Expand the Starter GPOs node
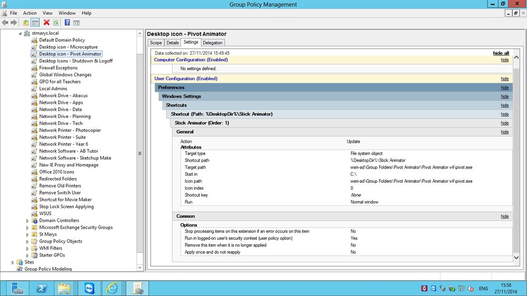The width and height of the screenshot is (527, 296). pyautogui.click(x=27, y=255)
